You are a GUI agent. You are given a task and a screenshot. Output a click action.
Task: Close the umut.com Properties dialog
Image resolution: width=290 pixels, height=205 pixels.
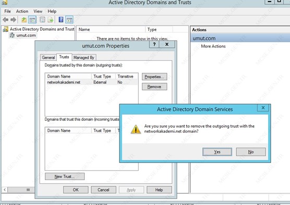(167, 44)
